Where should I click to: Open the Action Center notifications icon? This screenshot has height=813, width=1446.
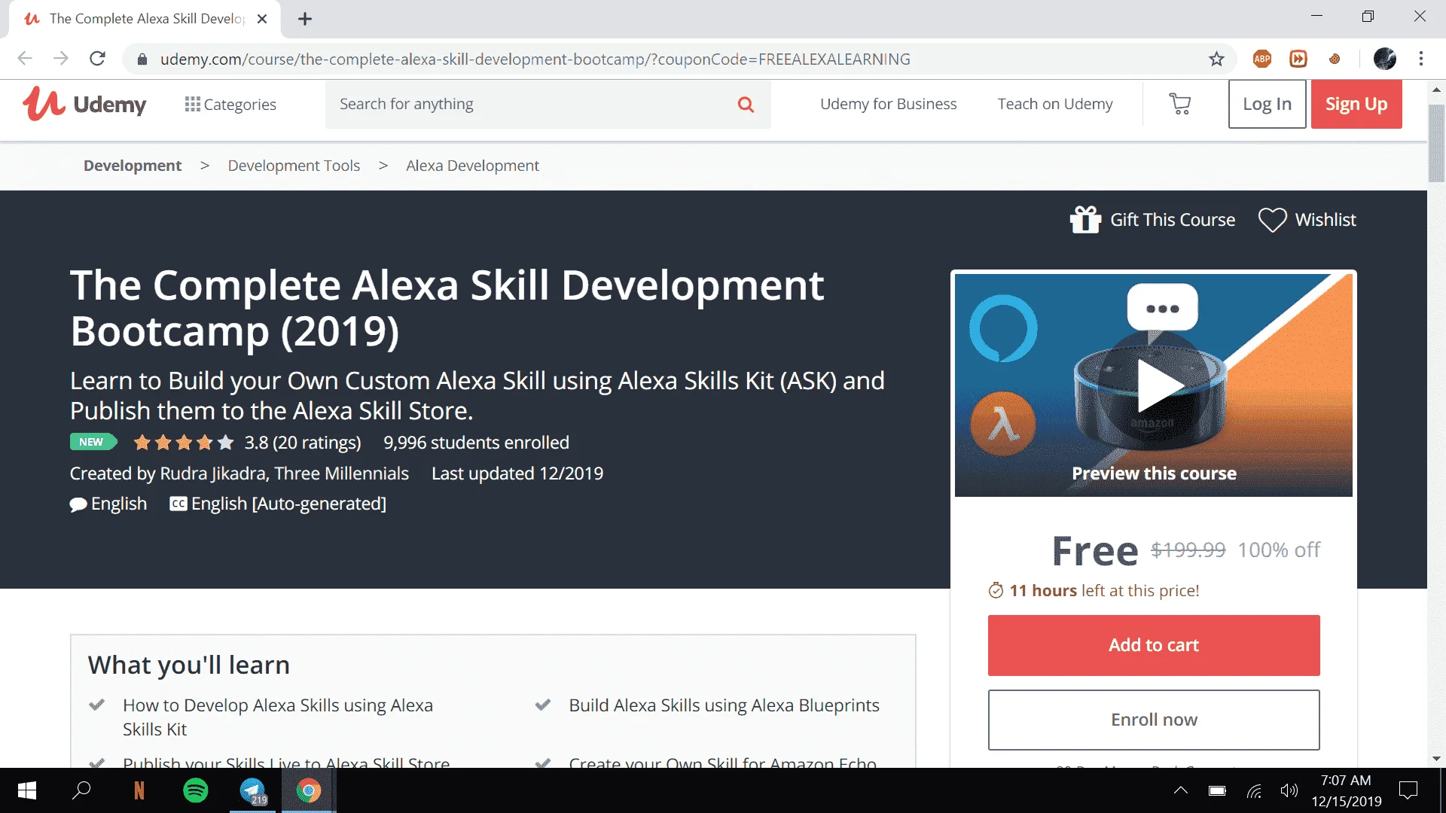point(1408,790)
